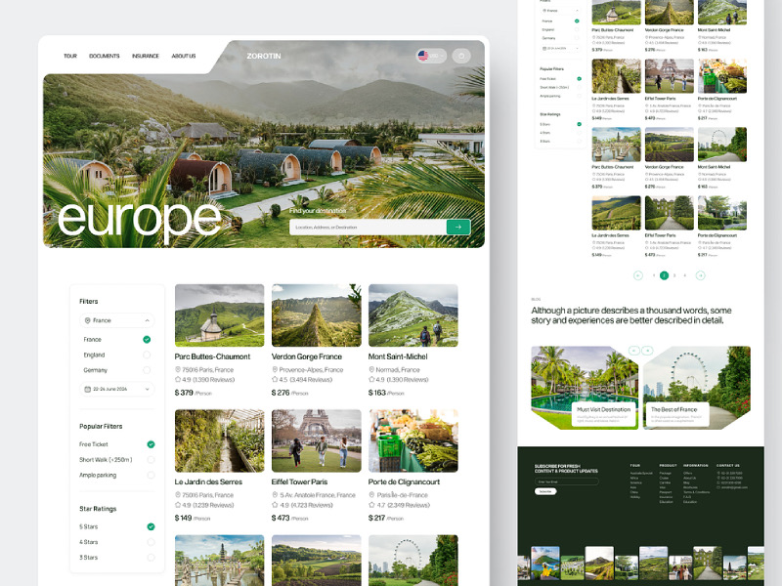The height and width of the screenshot is (586, 782).
Task: Click the ZOROTIN logo link
Action: (x=264, y=56)
